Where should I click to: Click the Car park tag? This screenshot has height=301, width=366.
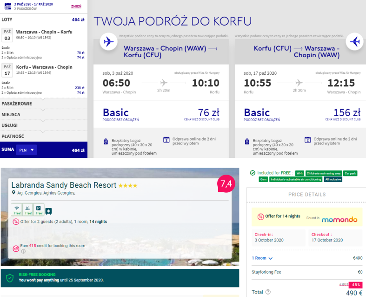tap(350, 173)
